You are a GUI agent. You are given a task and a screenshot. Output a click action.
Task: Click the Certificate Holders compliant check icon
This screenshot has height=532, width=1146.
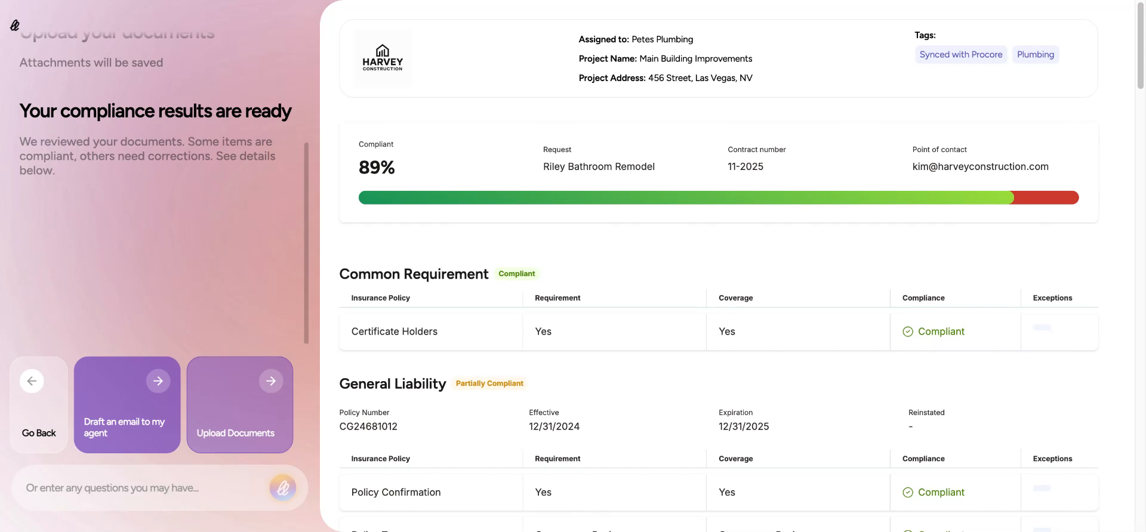point(908,332)
